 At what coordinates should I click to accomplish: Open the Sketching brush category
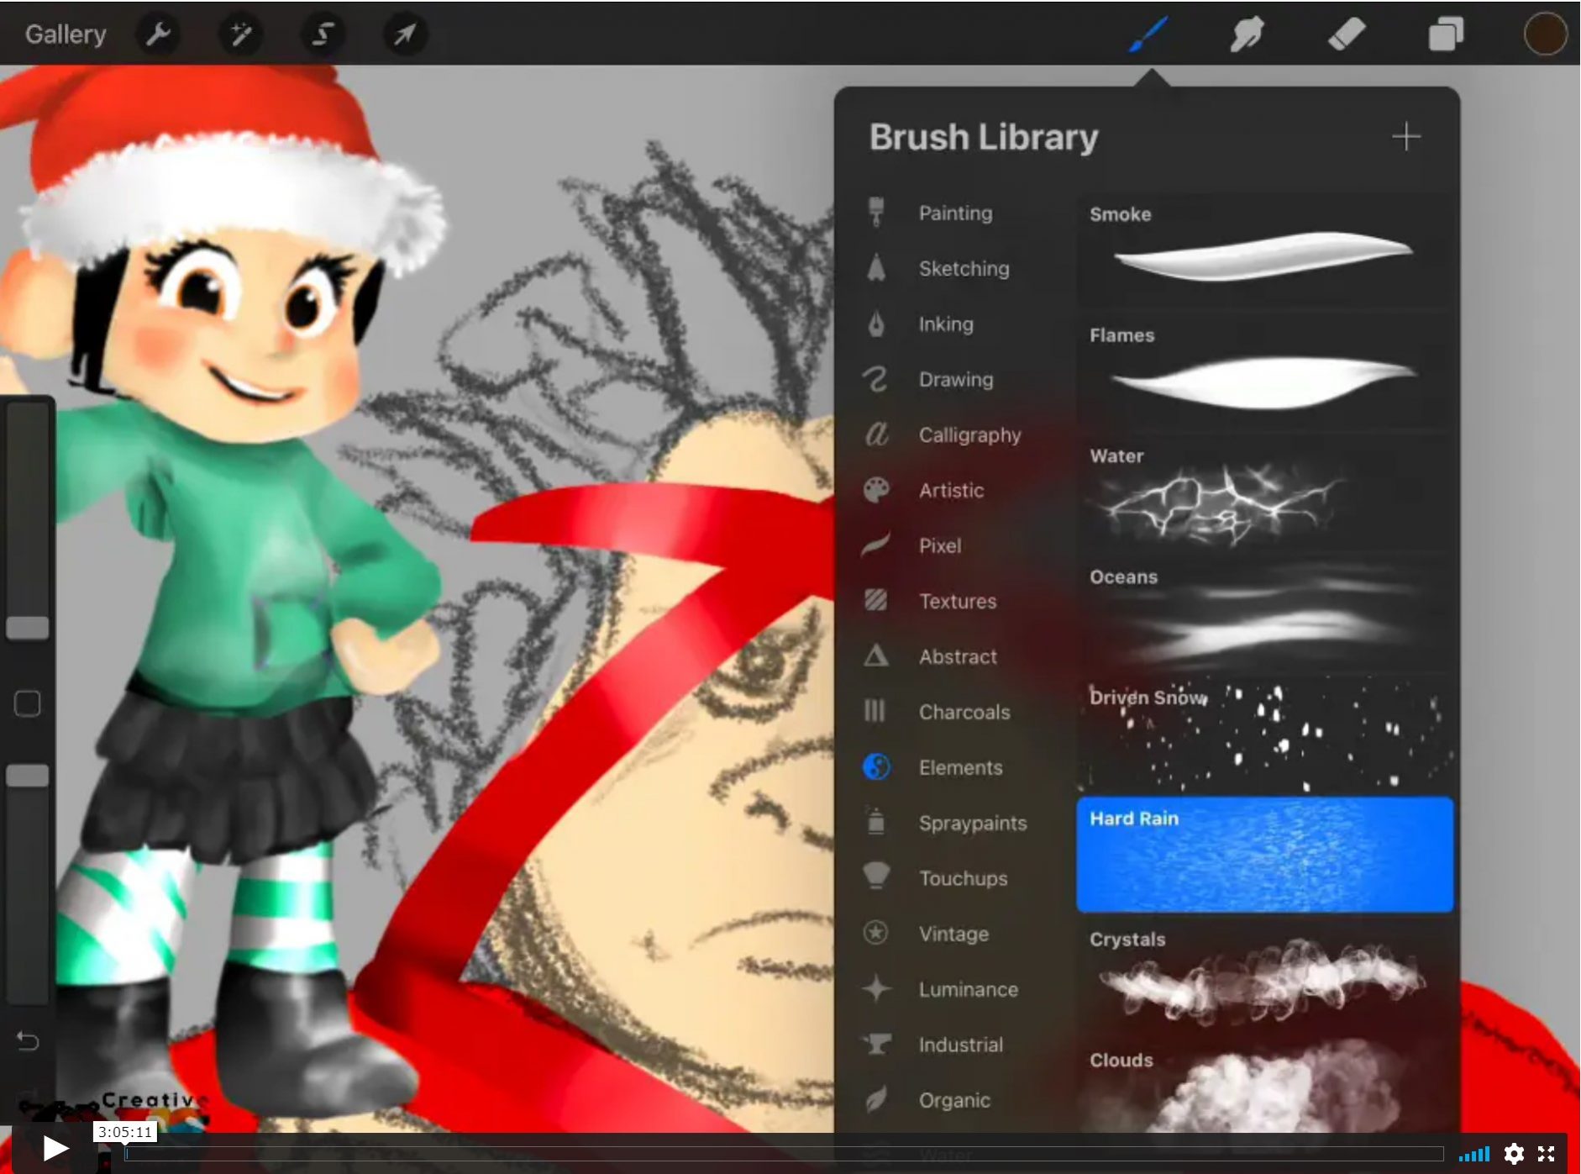click(x=964, y=268)
